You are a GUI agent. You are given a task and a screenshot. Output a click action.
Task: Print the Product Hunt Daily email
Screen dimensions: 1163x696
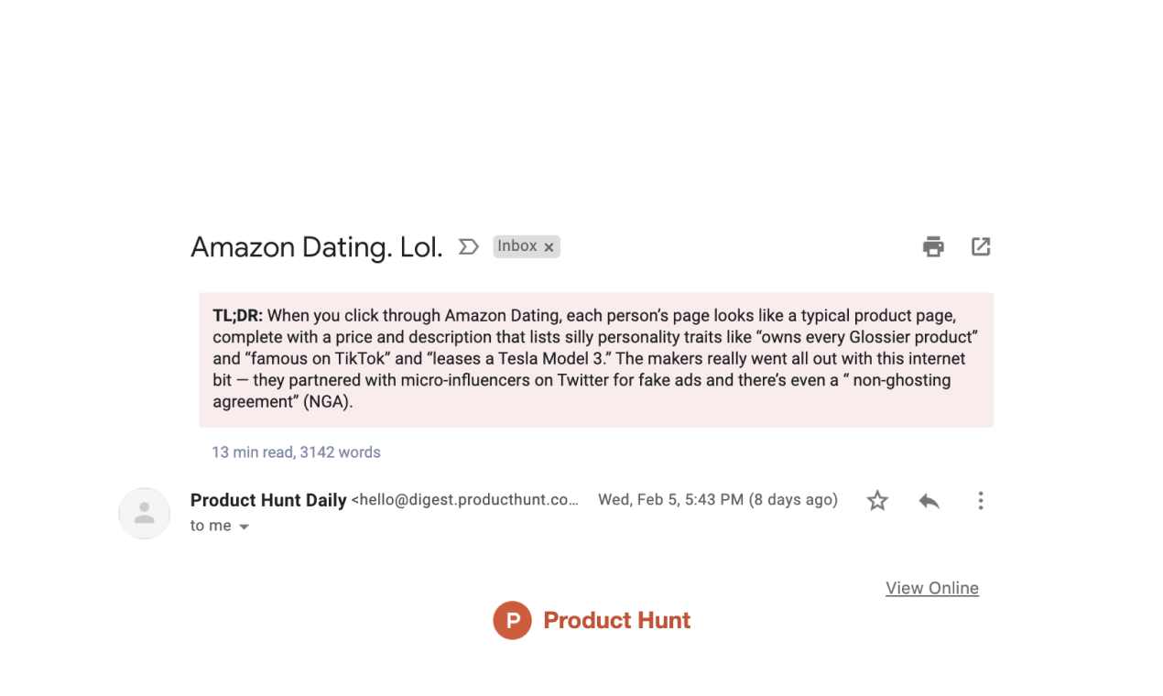click(x=933, y=246)
